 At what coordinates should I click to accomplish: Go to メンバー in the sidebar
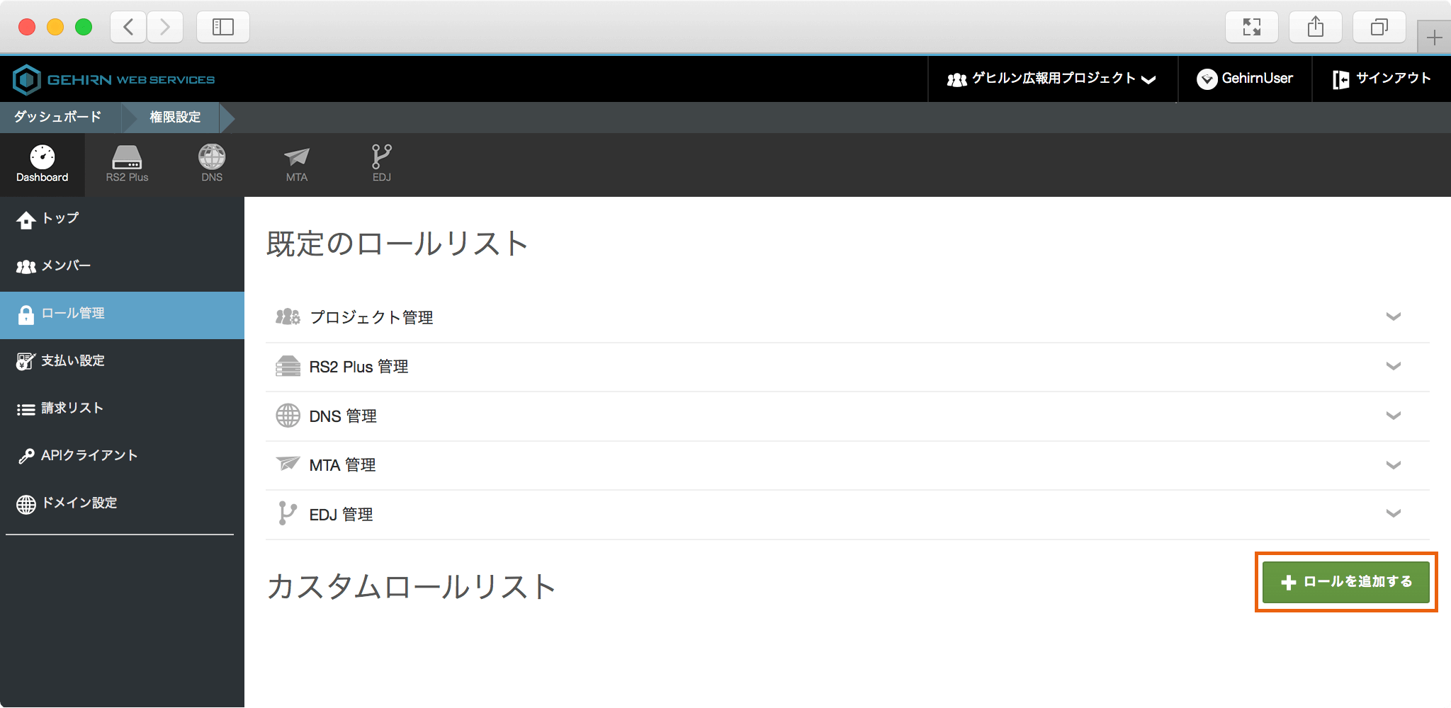click(x=66, y=266)
